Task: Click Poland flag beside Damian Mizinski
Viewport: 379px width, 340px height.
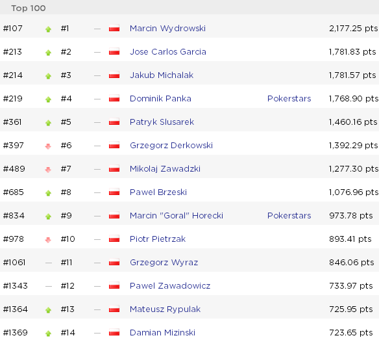Action: 114,332
